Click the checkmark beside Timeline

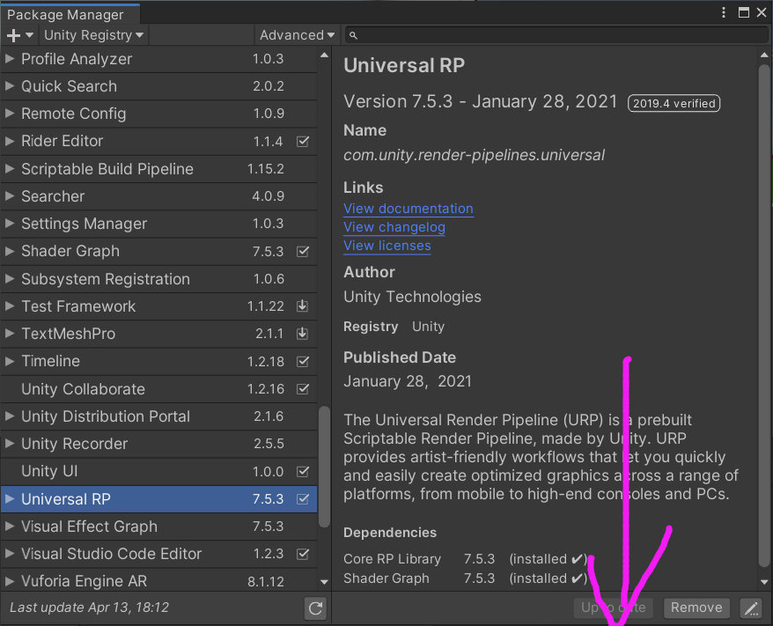tap(303, 361)
